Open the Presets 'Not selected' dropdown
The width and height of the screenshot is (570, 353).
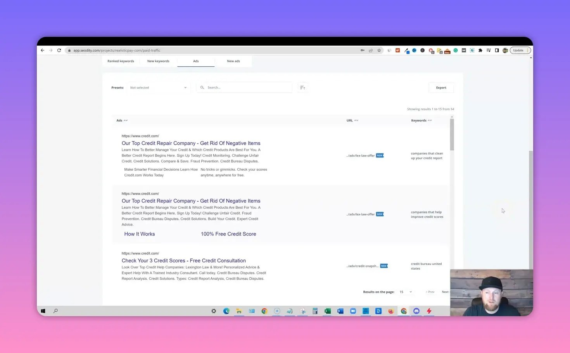pos(159,87)
